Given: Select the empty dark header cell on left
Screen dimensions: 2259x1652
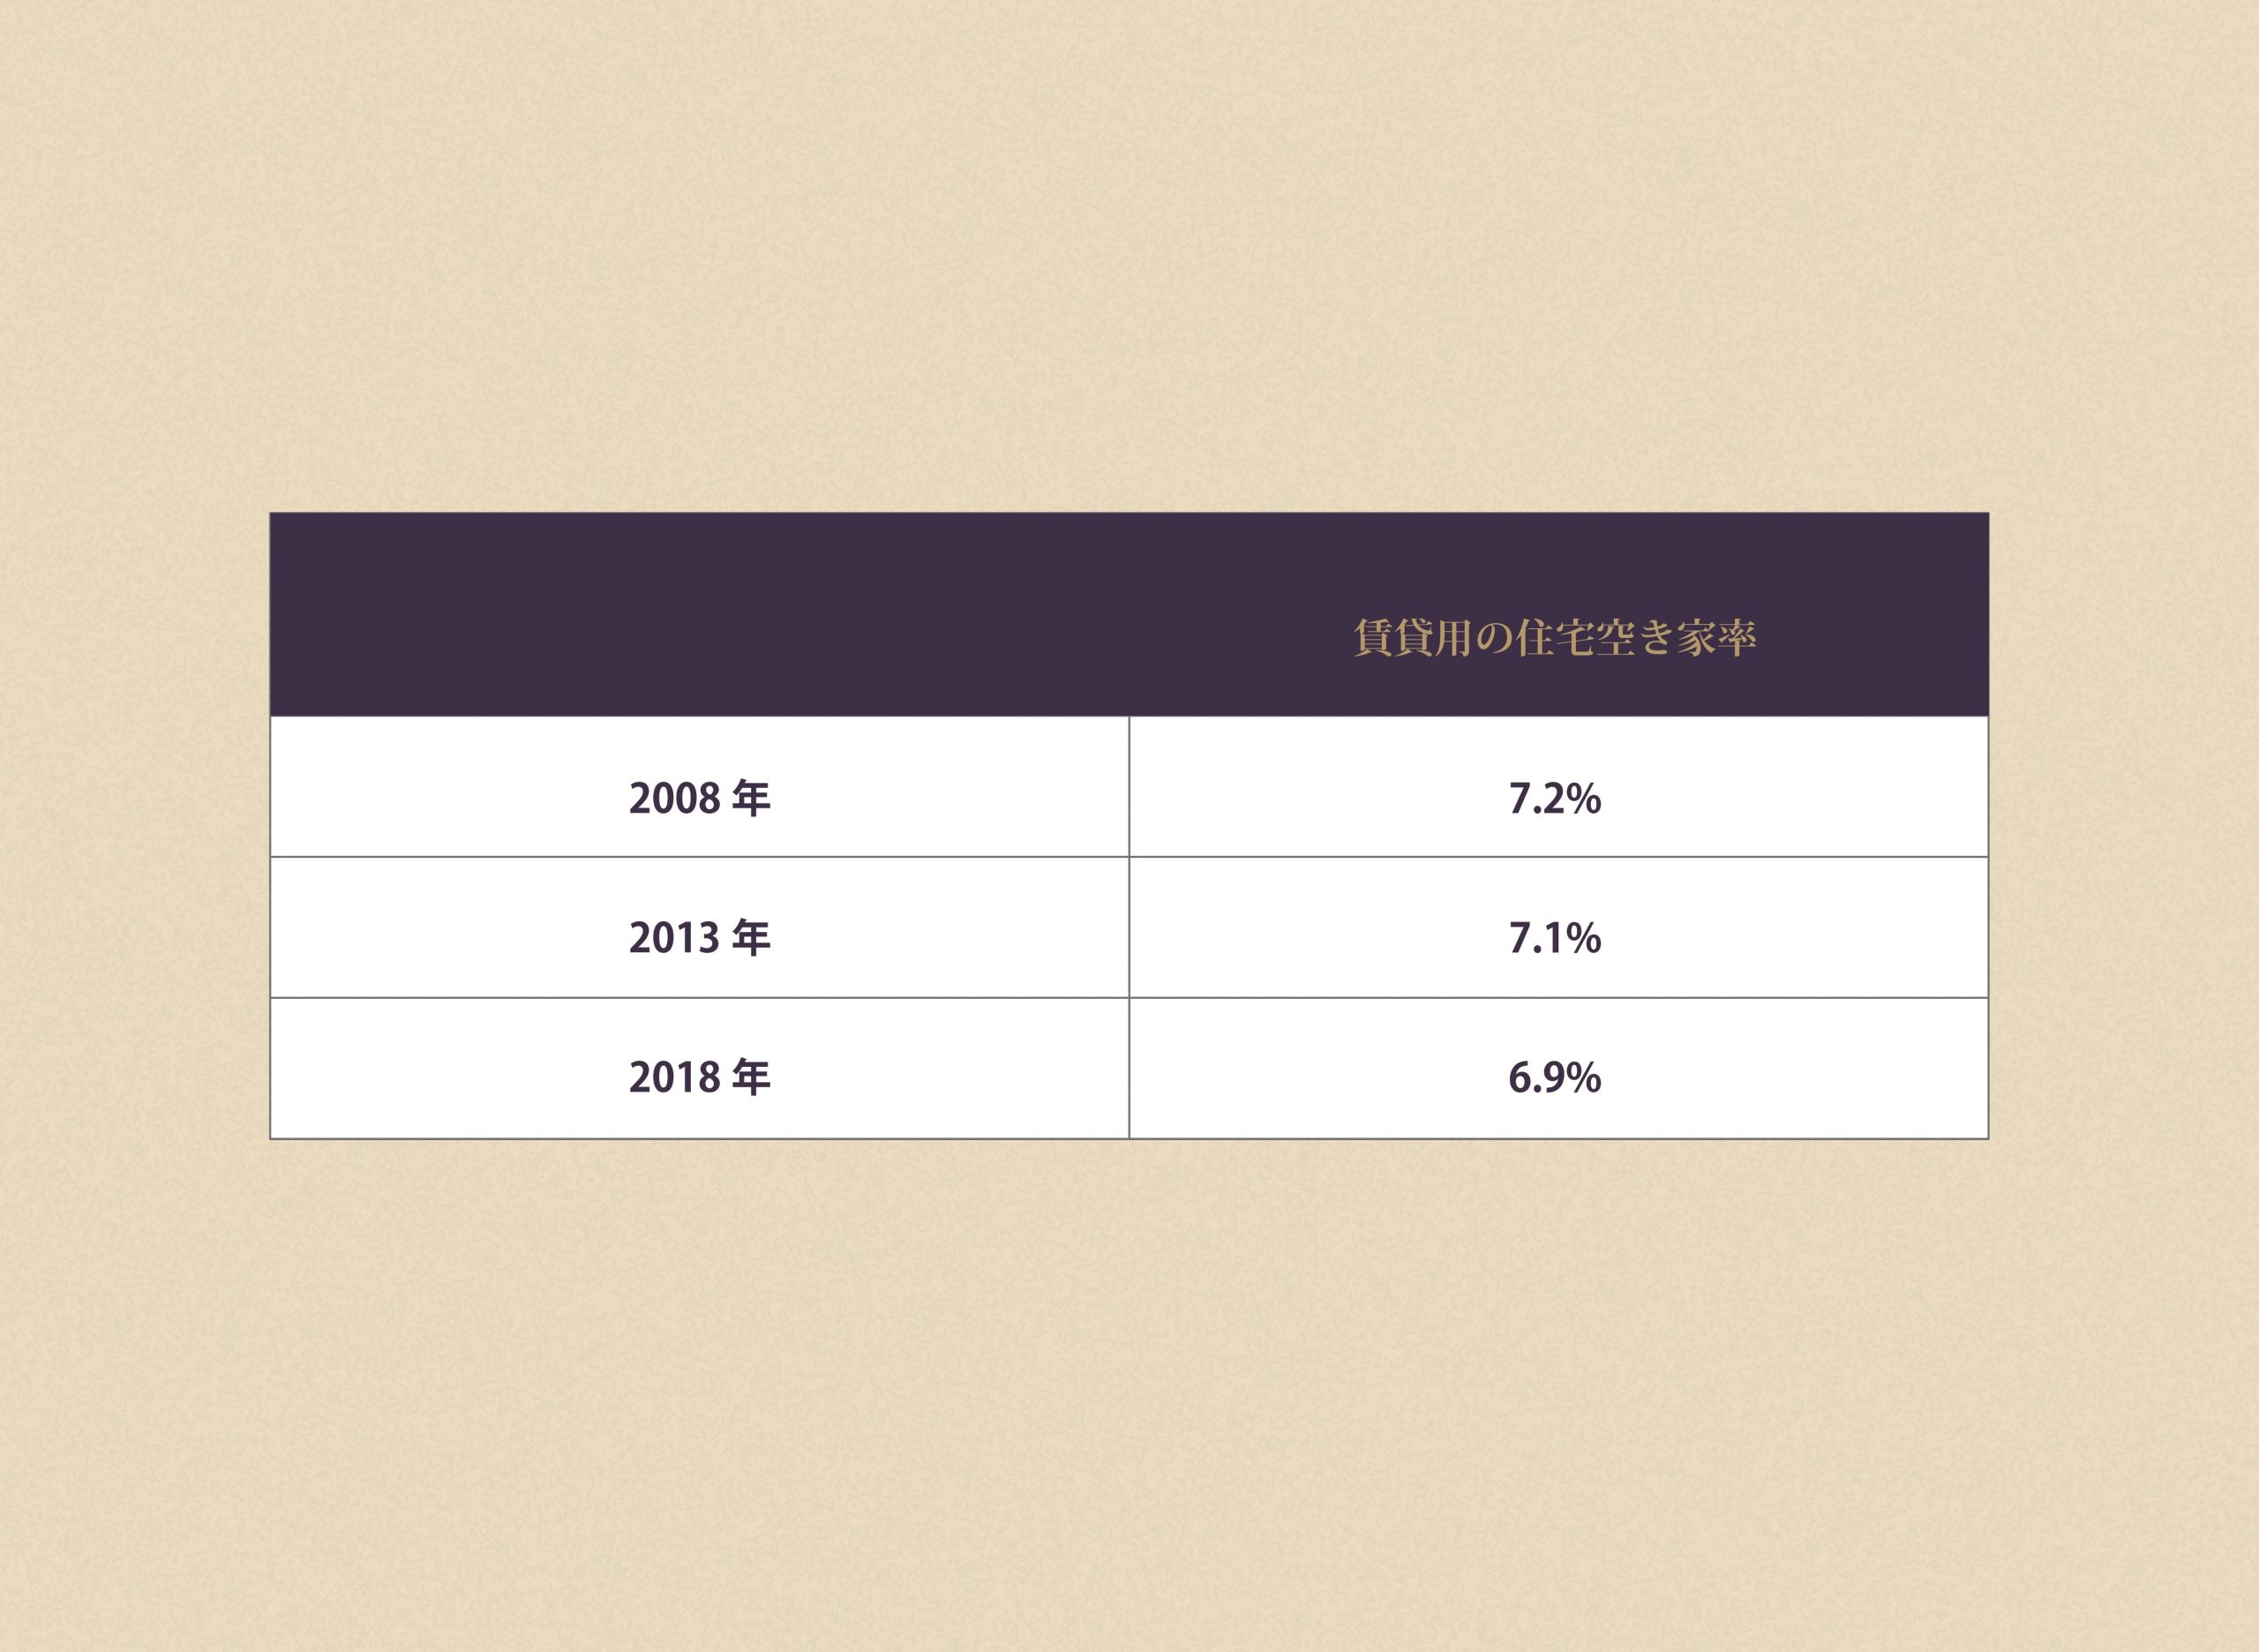Looking at the screenshot, I should (699, 614).
